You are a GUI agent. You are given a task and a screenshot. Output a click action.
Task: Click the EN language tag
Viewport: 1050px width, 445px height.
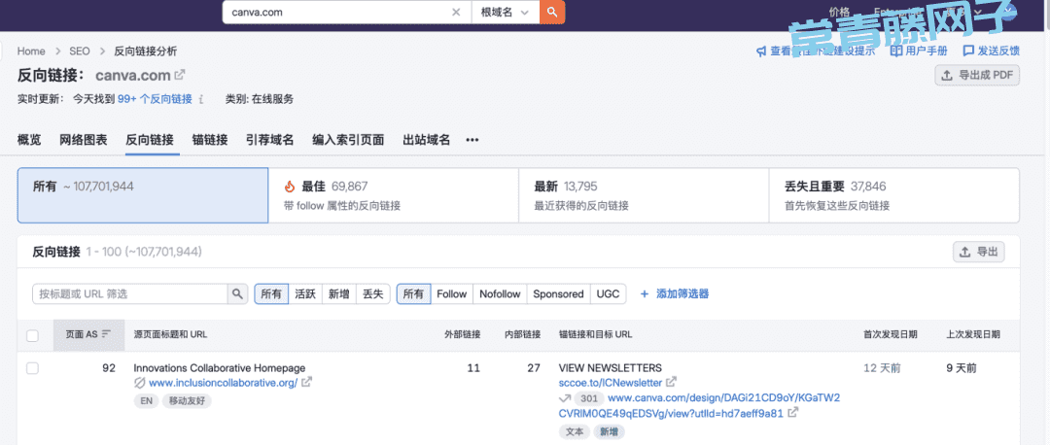[145, 401]
